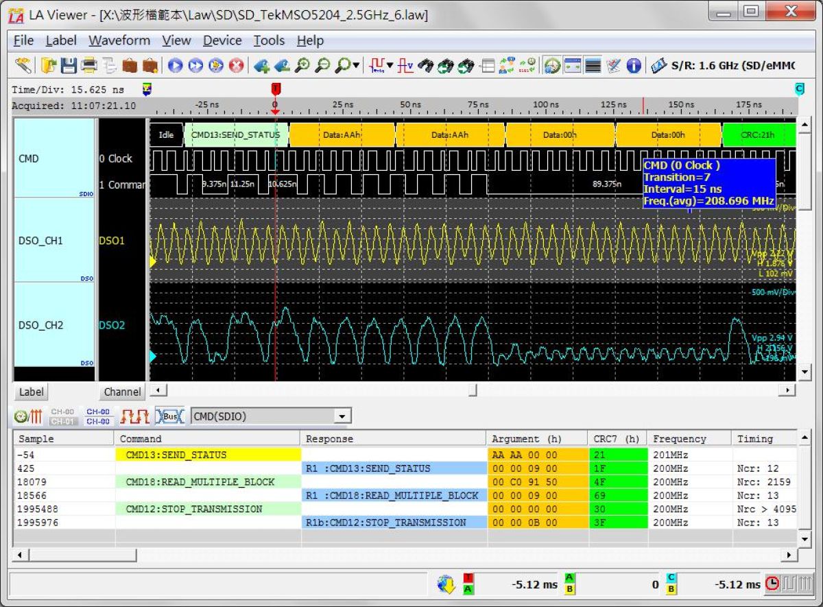Expand the trigger waveform dropdown arrow

tap(390, 66)
